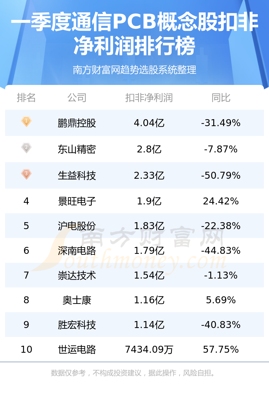Click company name 胜宏科技
This screenshot has height=412, width=269.
77,325
